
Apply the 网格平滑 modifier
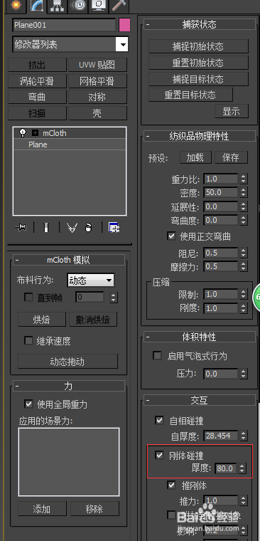pyautogui.click(x=97, y=81)
